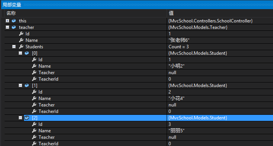The height and width of the screenshot is (146, 273).
Task: Click wrench icon for Id with value 2
Action: 34,92
